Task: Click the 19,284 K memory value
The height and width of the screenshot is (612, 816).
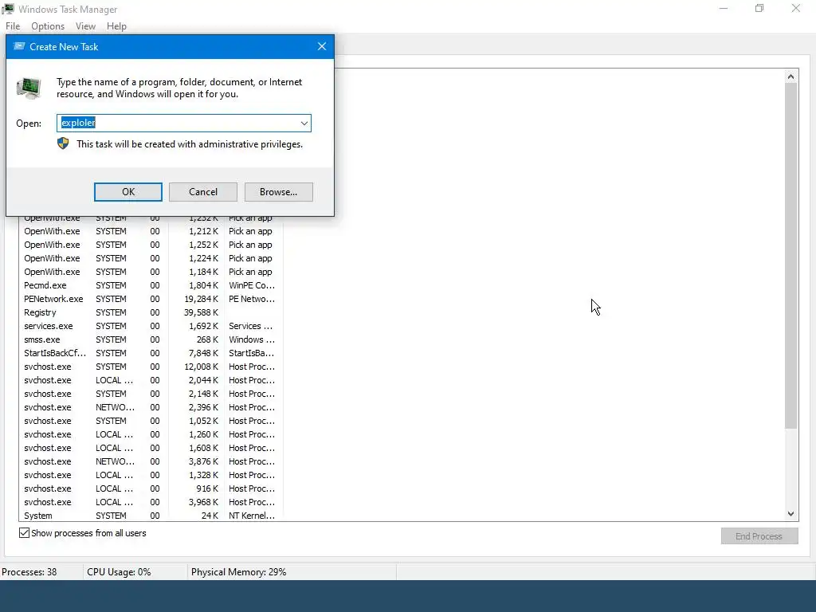Action: click(x=201, y=299)
